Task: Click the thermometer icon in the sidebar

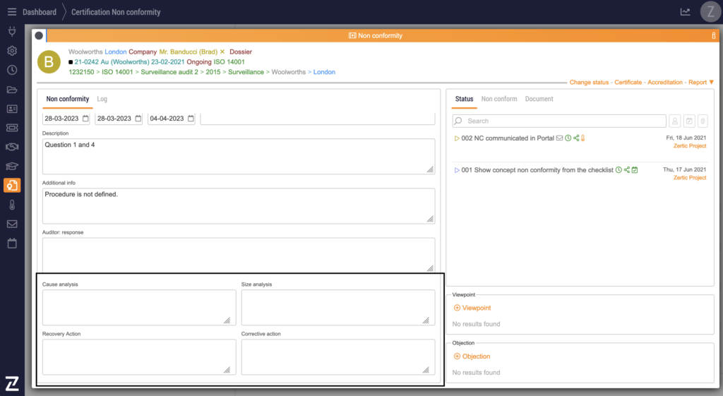Action: 12,205
